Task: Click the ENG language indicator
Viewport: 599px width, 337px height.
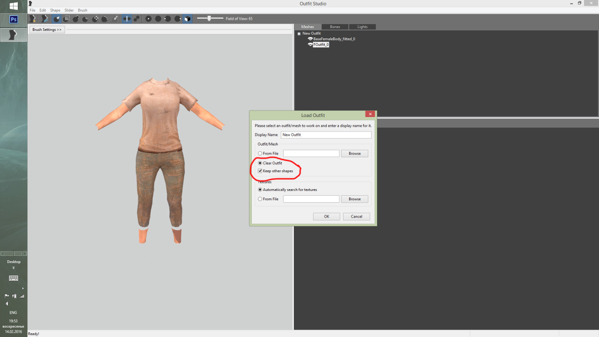Action: point(13,313)
